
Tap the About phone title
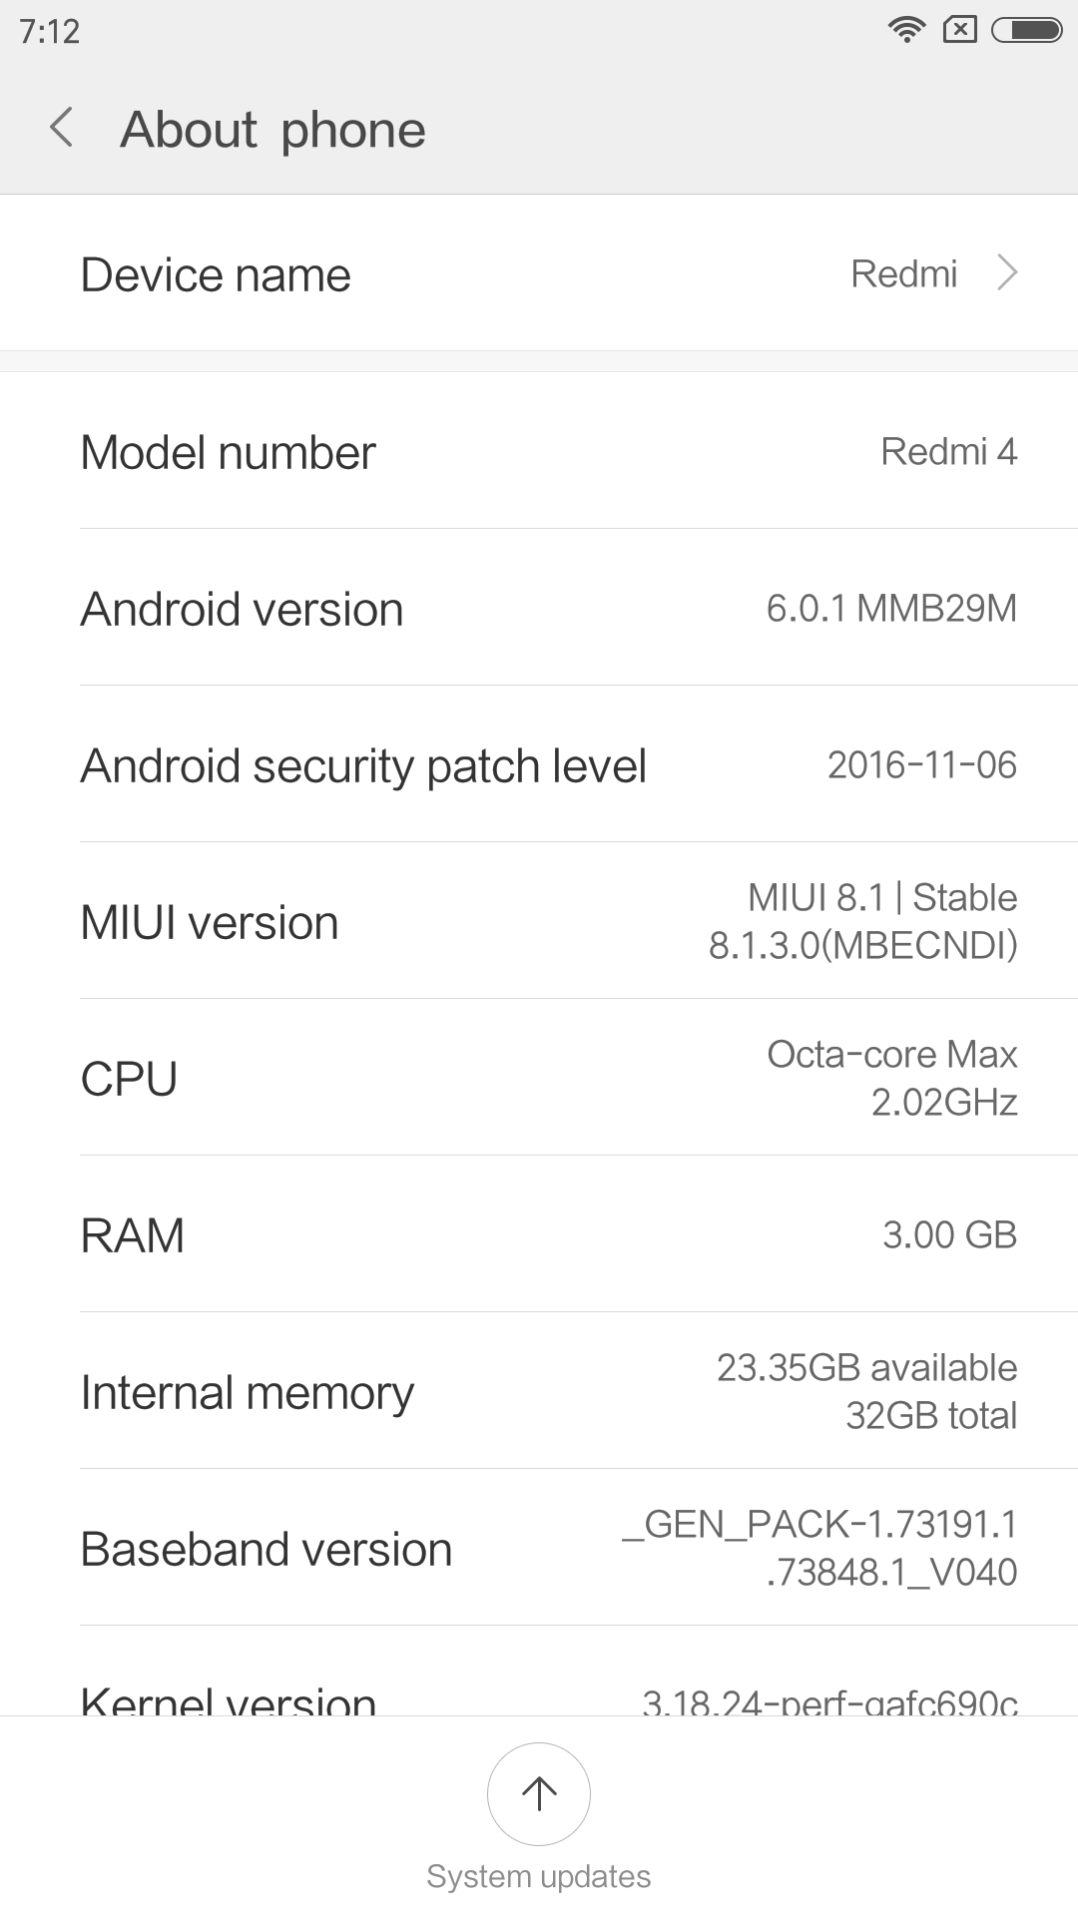272,130
